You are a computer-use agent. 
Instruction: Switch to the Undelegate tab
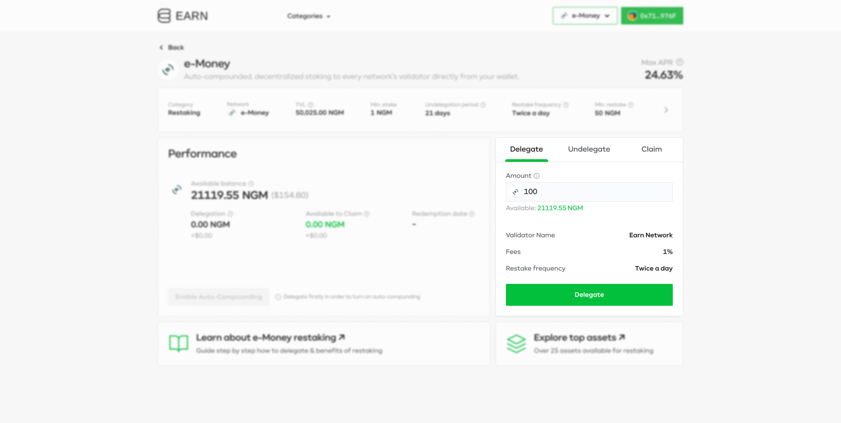(x=589, y=149)
